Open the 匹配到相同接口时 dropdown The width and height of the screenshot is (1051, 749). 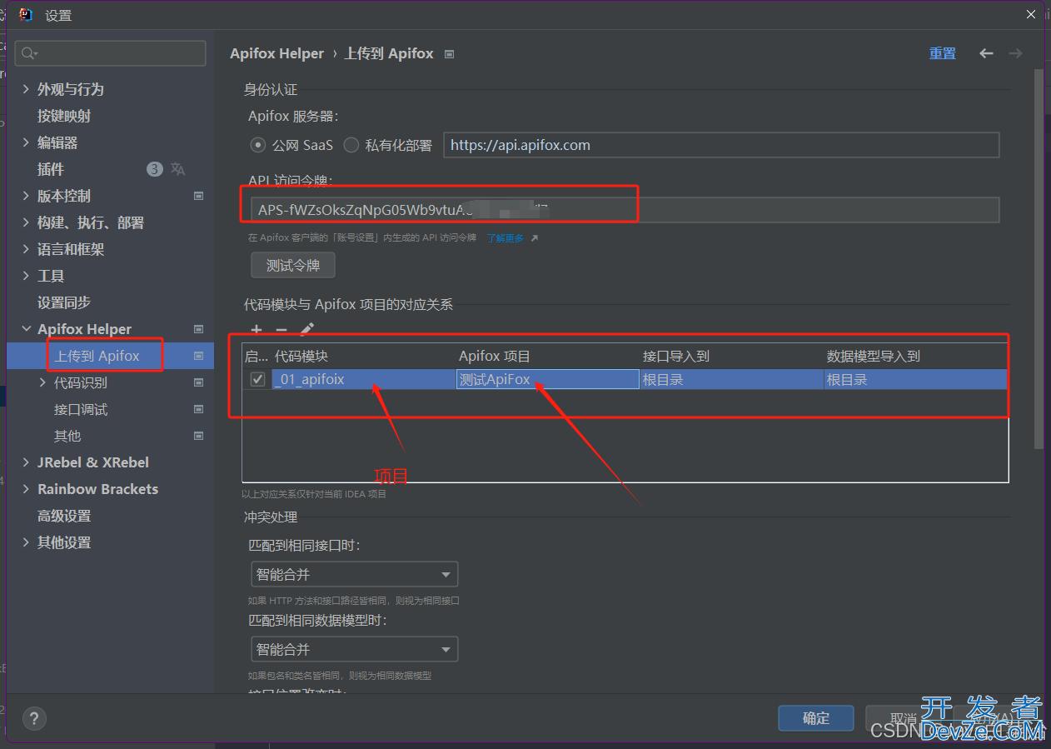(355, 574)
